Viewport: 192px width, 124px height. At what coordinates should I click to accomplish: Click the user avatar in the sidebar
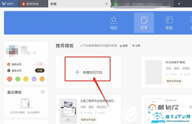12,51
